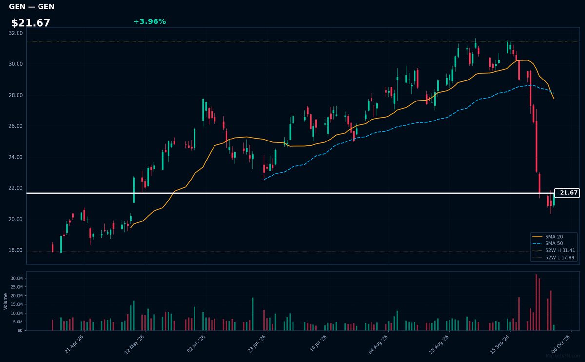Click the 20.00 price axis label
Screen dimensions: 585x362
(16, 219)
